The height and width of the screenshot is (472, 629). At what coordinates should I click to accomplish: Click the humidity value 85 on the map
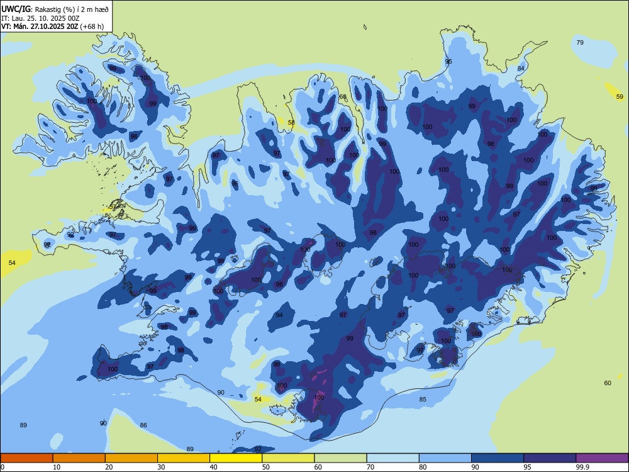click(423, 400)
